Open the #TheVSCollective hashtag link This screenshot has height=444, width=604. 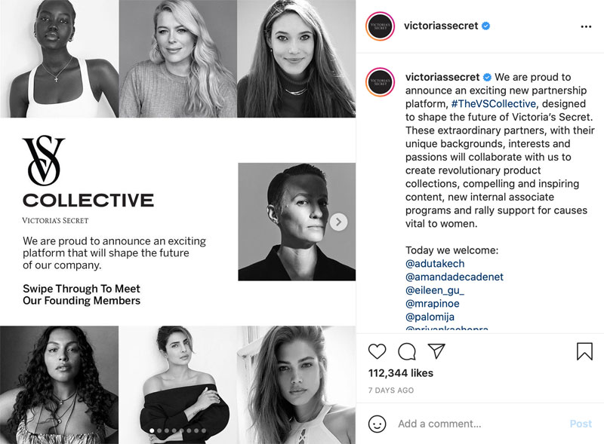494,103
